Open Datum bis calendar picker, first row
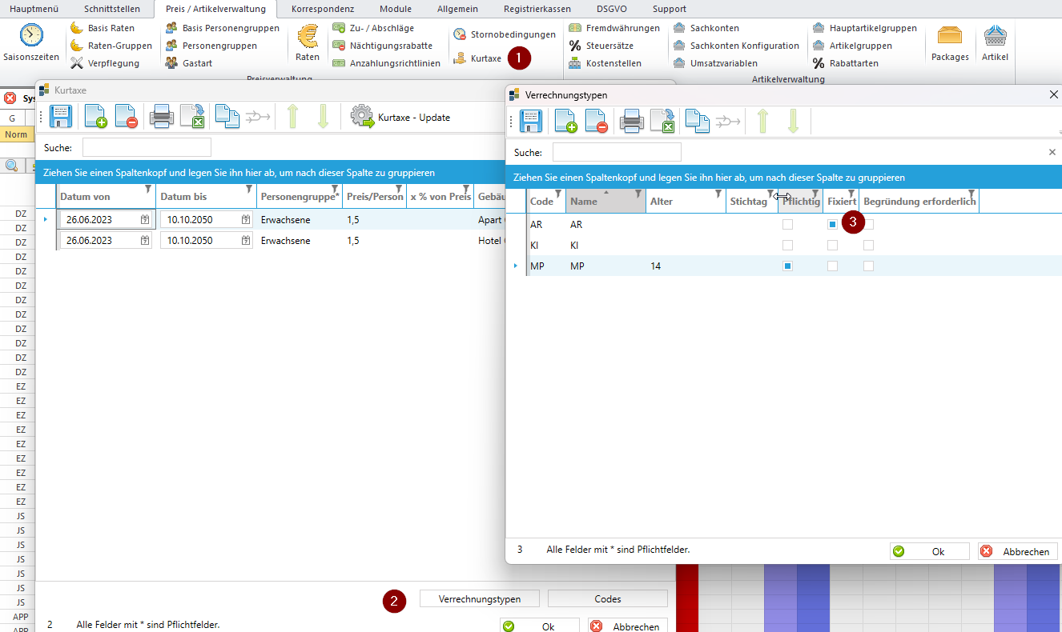Viewport: 1062px width, 632px height. [246, 219]
